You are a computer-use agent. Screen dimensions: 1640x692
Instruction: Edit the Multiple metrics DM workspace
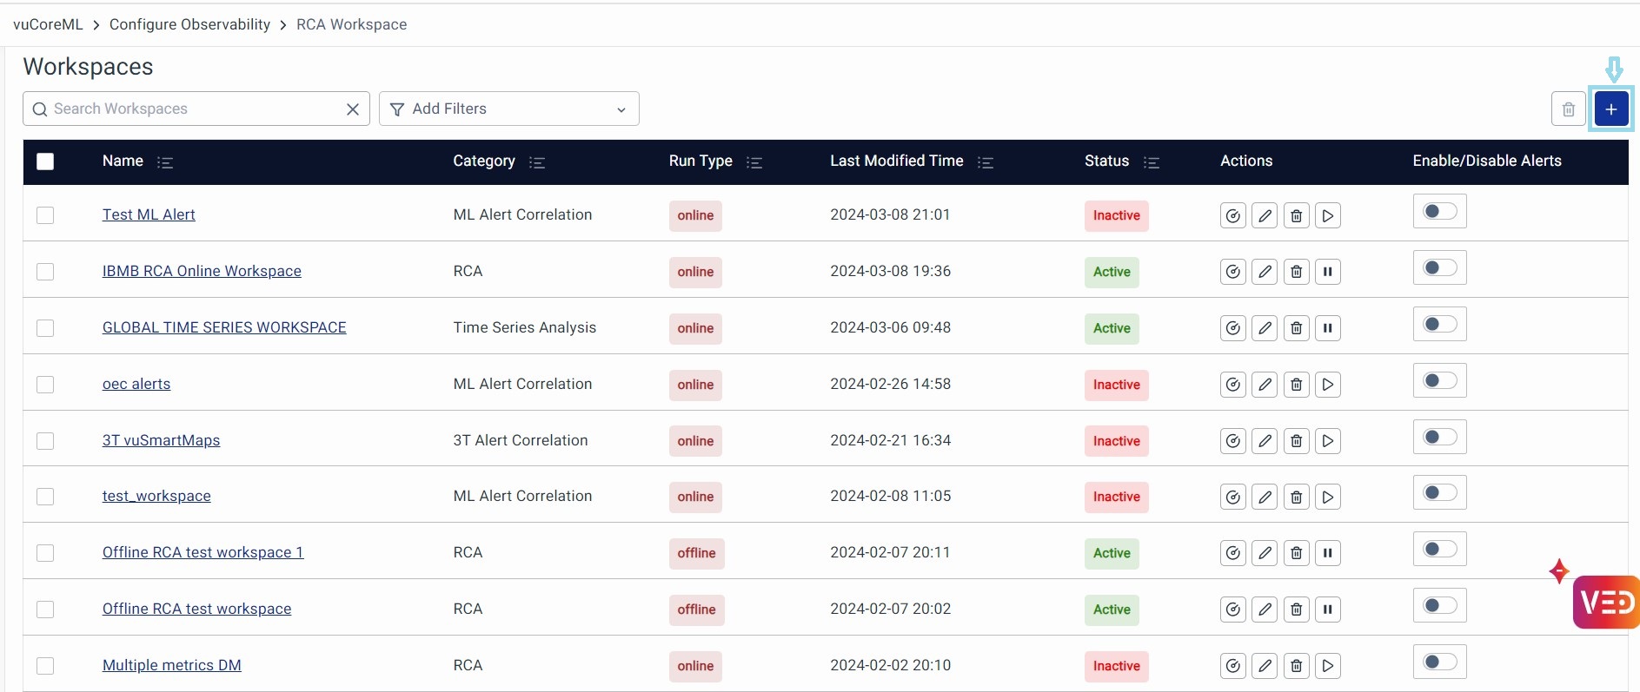(x=1265, y=666)
